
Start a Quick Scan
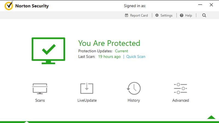coord(136,57)
